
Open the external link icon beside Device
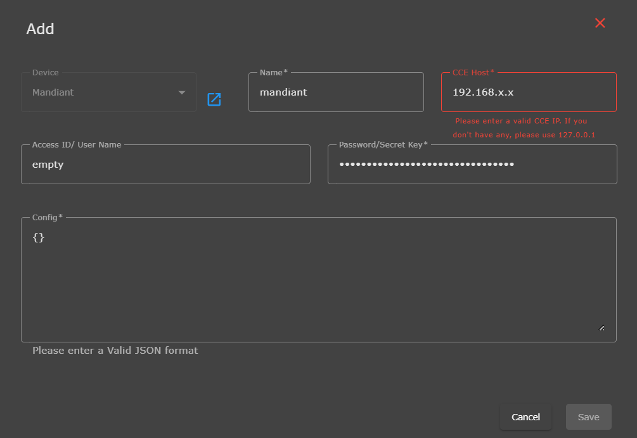coord(214,99)
